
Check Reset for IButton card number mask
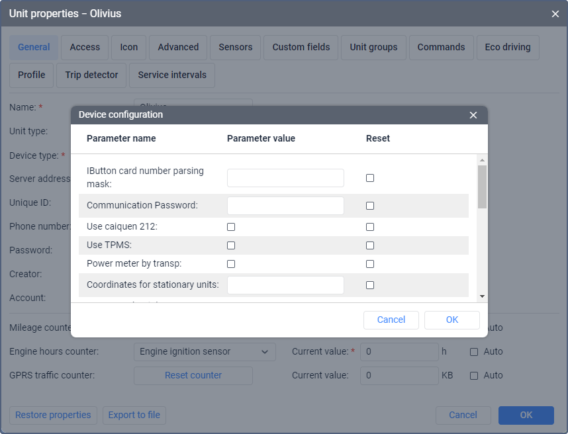(x=370, y=178)
